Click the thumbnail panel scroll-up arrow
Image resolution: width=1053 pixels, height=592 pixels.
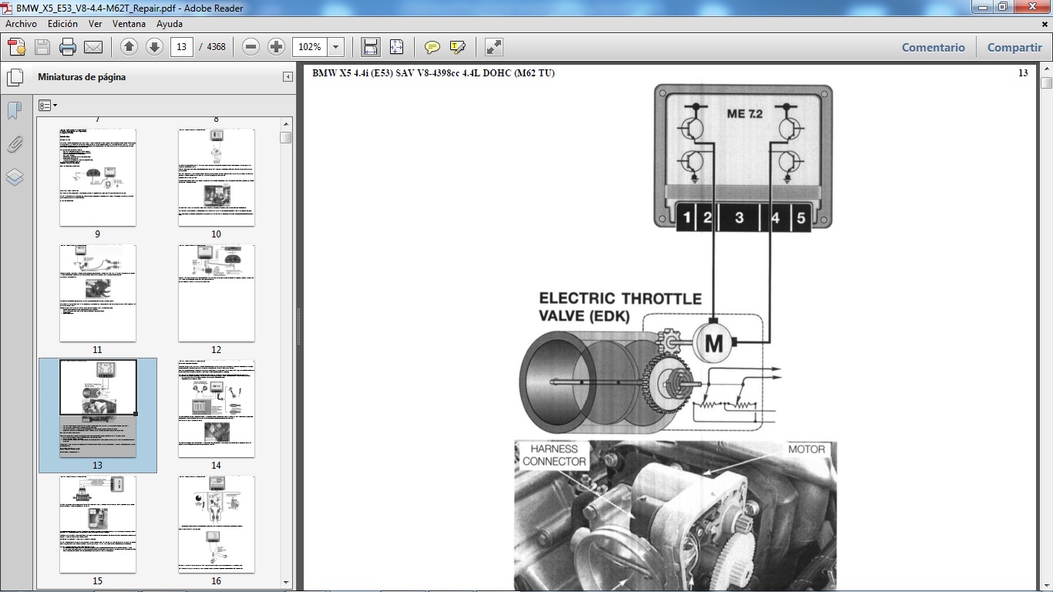coord(286,123)
